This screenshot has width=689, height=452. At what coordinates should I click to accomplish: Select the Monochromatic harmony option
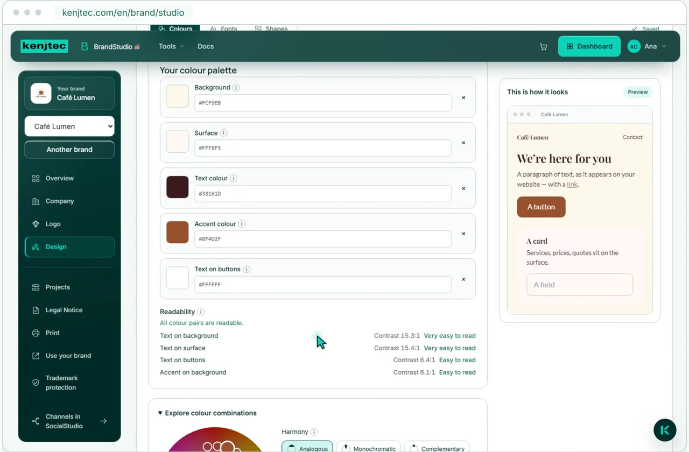(x=368, y=447)
